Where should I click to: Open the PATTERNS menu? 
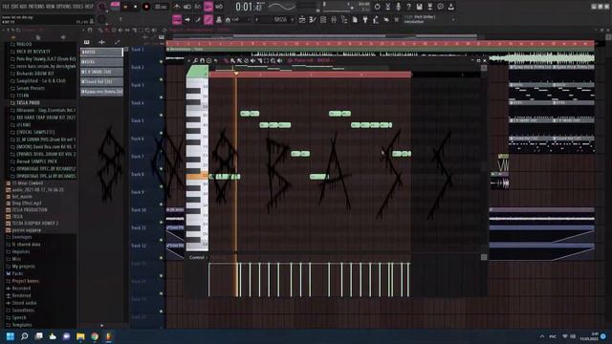(x=36, y=7)
